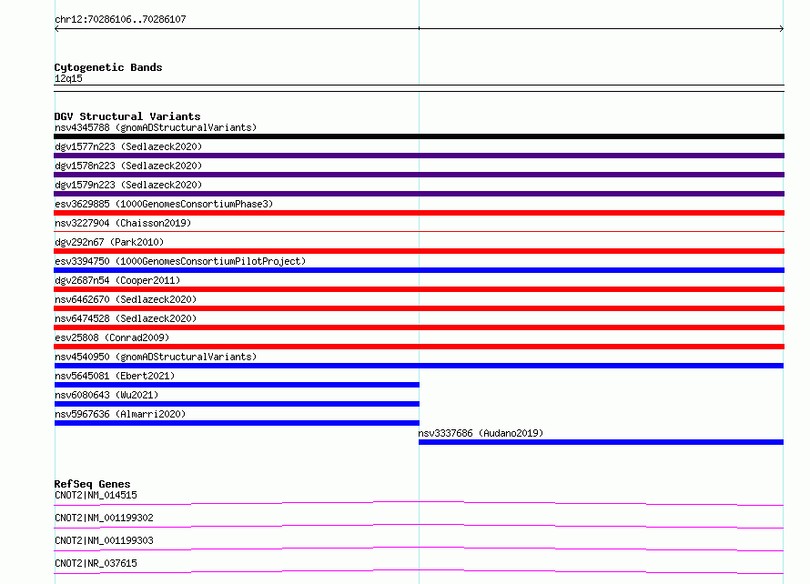Click the magenta line under CNOT2|NM_001199302

[419, 526]
